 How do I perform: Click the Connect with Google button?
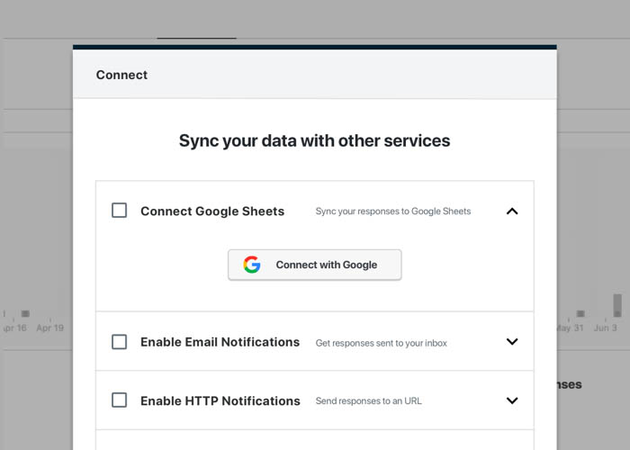coord(315,265)
